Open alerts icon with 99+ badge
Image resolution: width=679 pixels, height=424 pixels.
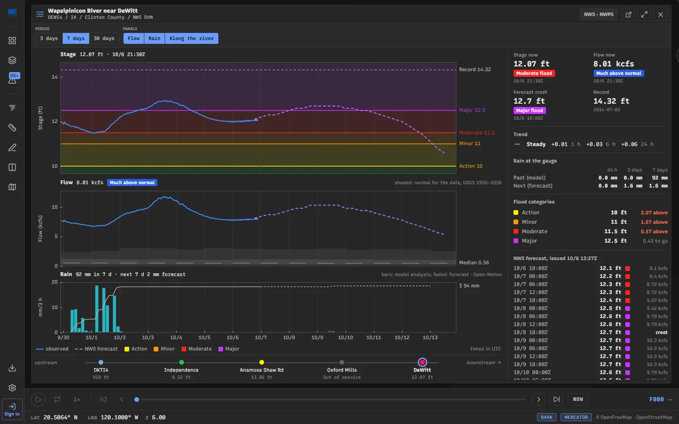pos(13,79)
